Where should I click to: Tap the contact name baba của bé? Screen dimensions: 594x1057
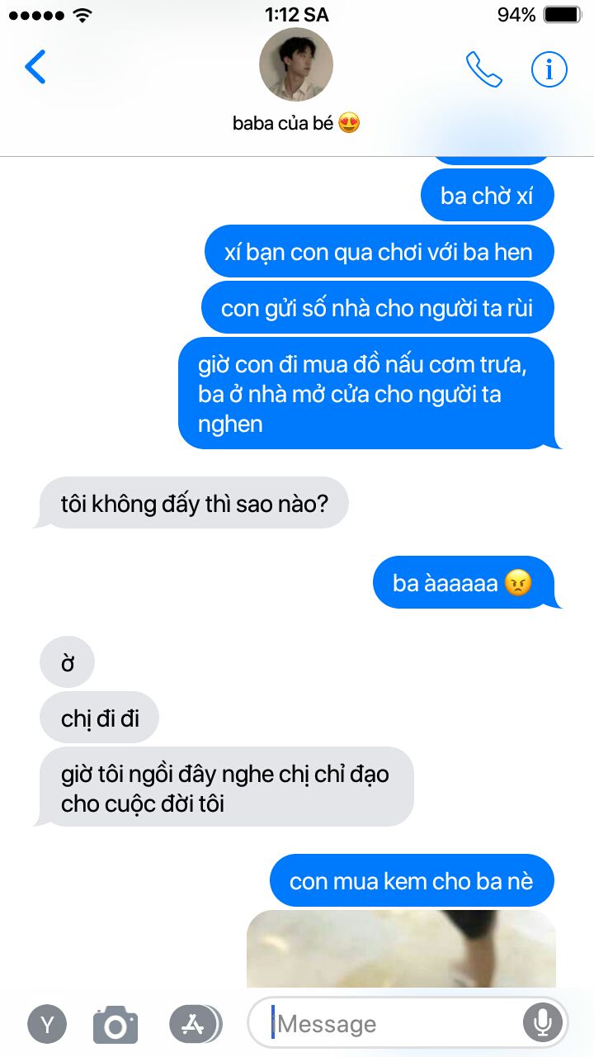(x=297, y=124)
